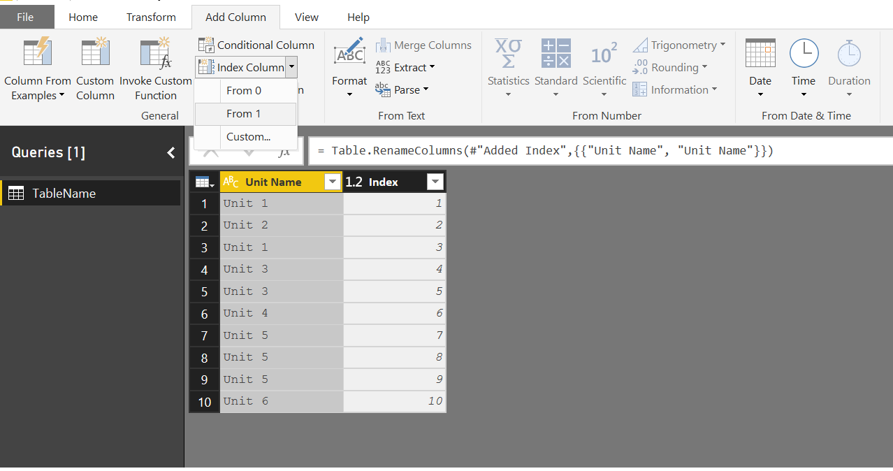Screen dimensions: 893x471
Task: Choose From 0 in the index menu
Action: [x=245, y=91]
